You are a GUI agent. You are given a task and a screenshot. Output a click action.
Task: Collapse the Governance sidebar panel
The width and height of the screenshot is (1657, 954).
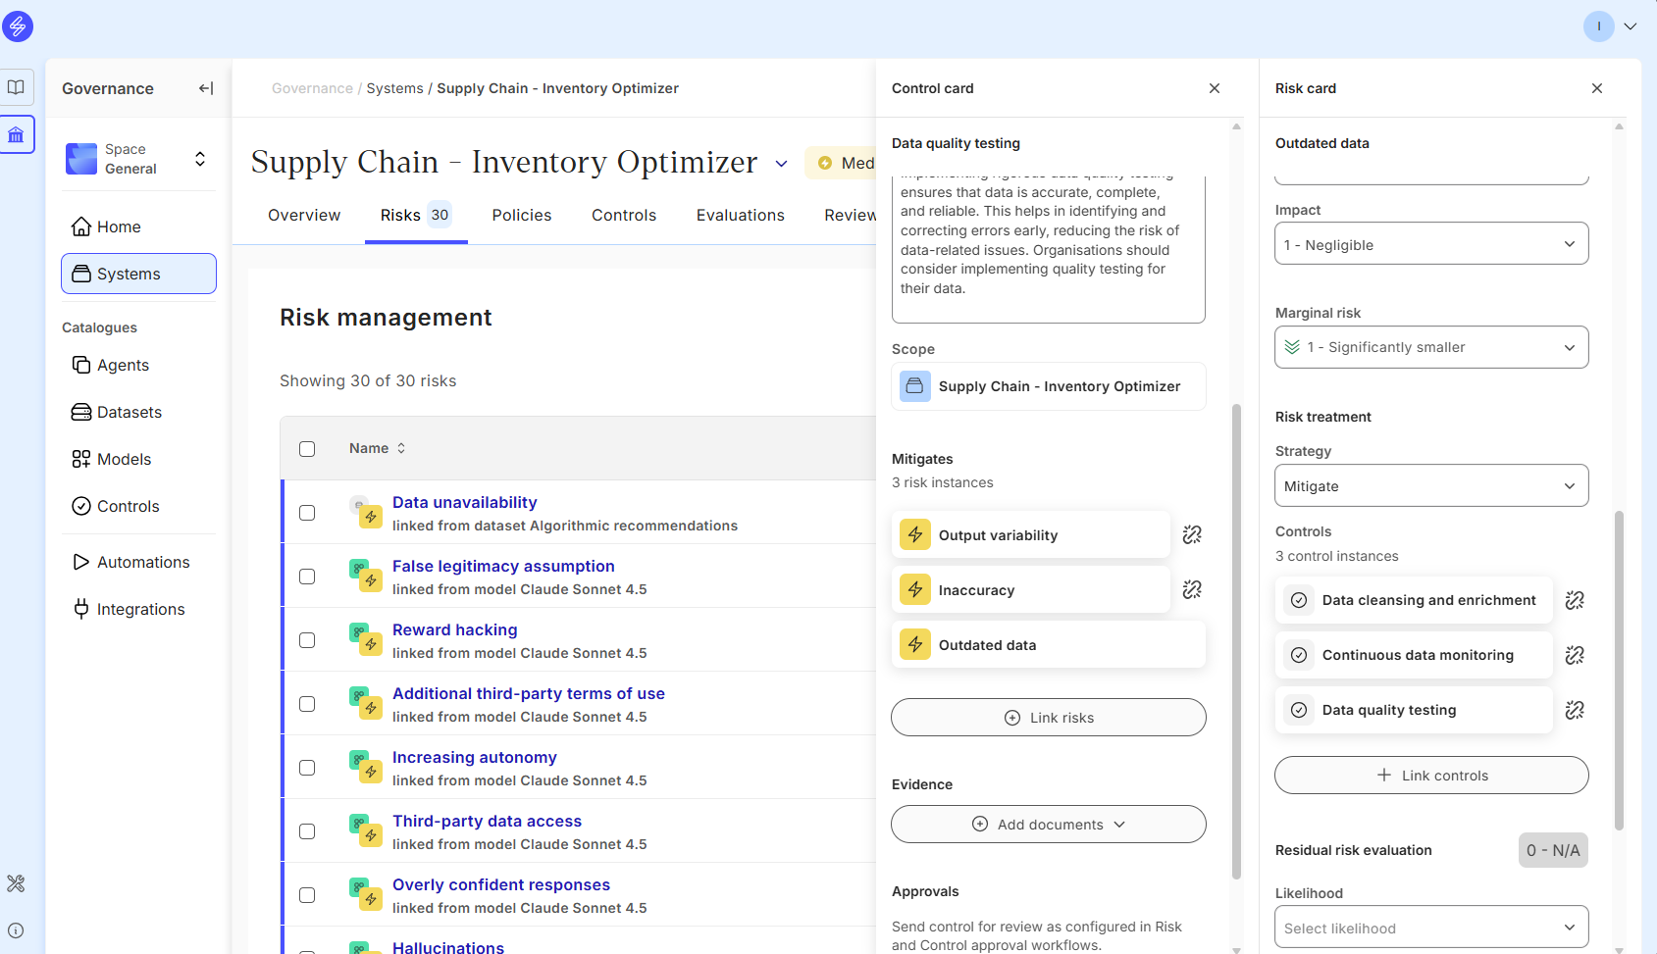[x=206, y=88]
